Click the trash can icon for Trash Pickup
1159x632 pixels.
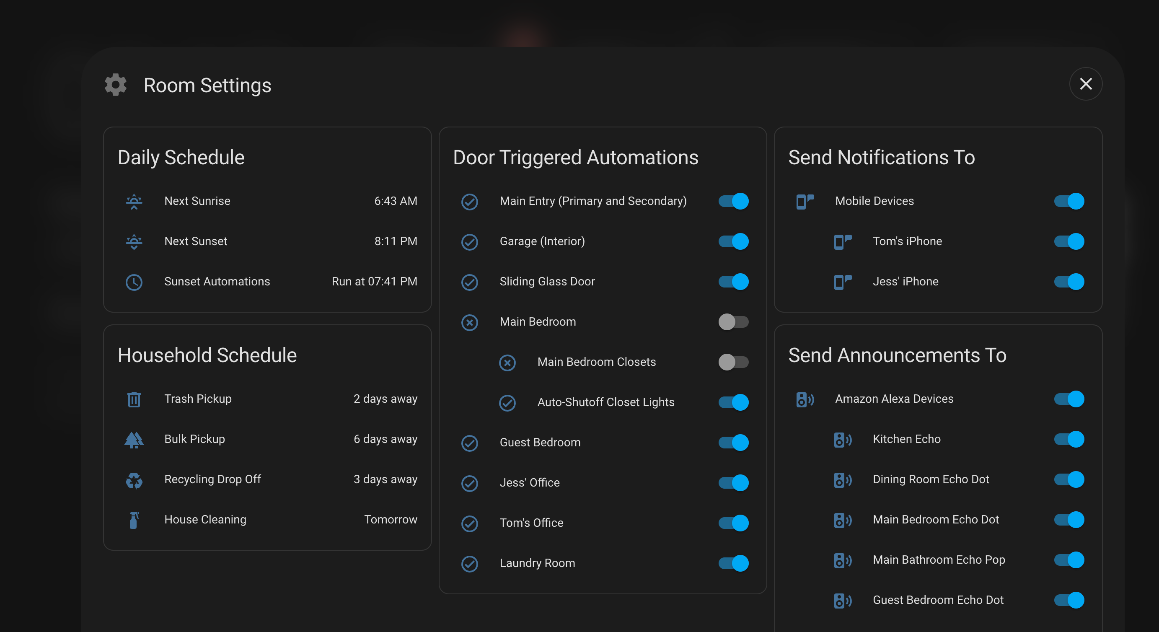pyautogui.click(x=134, y=399)
